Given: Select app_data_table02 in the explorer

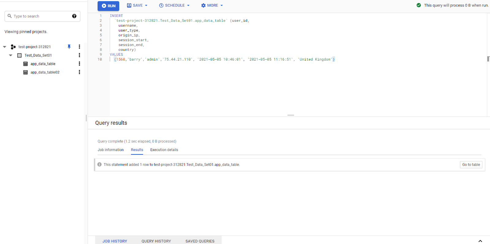Looking at the screenshot, I should point(45,72).
